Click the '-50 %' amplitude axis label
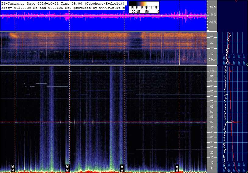Screen dimensions: 248x173 [213, 22]
